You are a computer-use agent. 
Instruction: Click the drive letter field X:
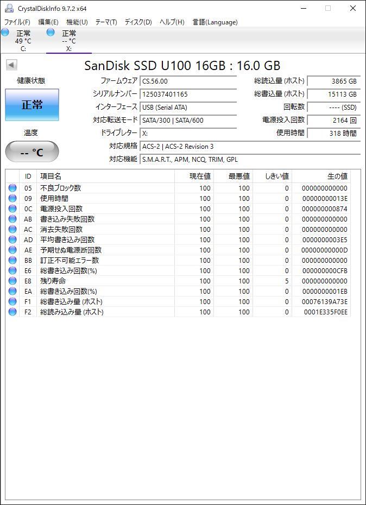click(188, 134)
